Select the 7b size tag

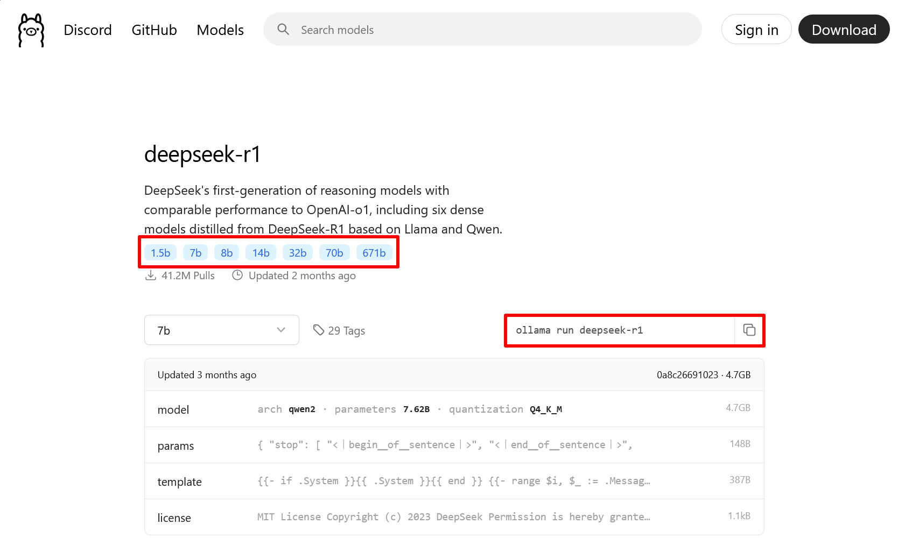click(195, 252)
